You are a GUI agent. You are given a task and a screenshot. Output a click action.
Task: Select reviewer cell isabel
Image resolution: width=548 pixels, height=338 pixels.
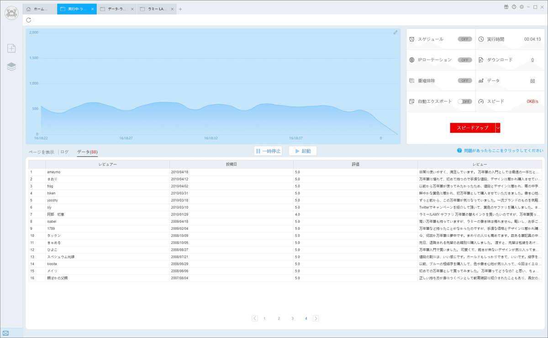click(x=107, y=221)
